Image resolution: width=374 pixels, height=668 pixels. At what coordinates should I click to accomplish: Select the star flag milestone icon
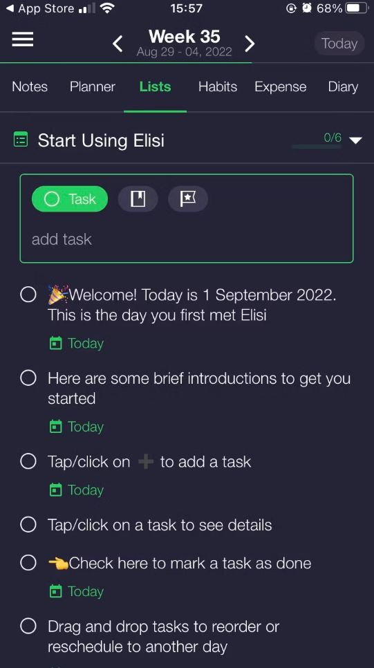tap(188, 199)
